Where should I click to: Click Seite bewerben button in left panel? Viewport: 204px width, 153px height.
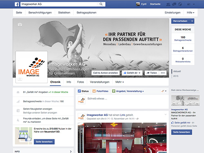(x=44, y=142)
